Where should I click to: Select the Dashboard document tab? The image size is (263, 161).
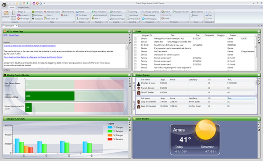9,26
